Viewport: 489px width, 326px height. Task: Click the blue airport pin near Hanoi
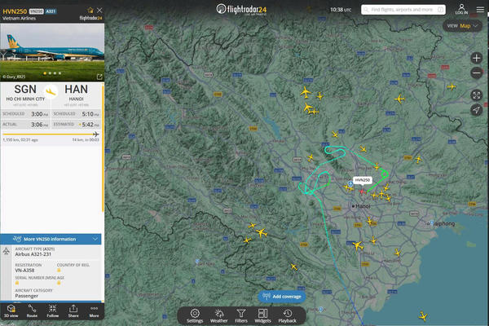click(x=350, y=183)
